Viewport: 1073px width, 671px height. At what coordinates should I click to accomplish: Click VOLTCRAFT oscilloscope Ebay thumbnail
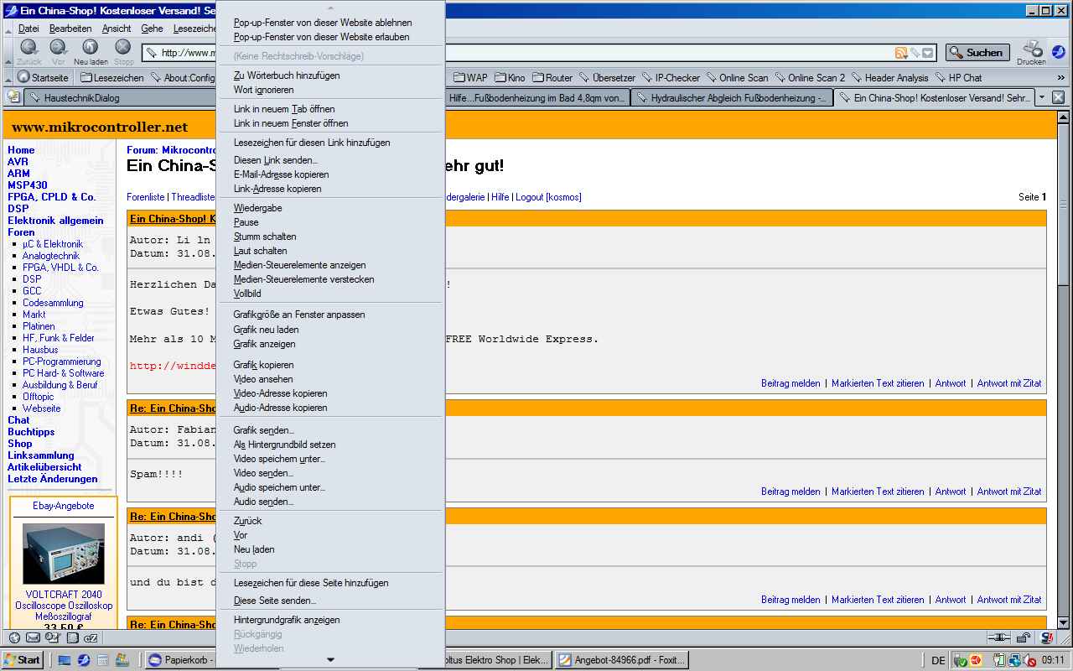pos(64,554)
